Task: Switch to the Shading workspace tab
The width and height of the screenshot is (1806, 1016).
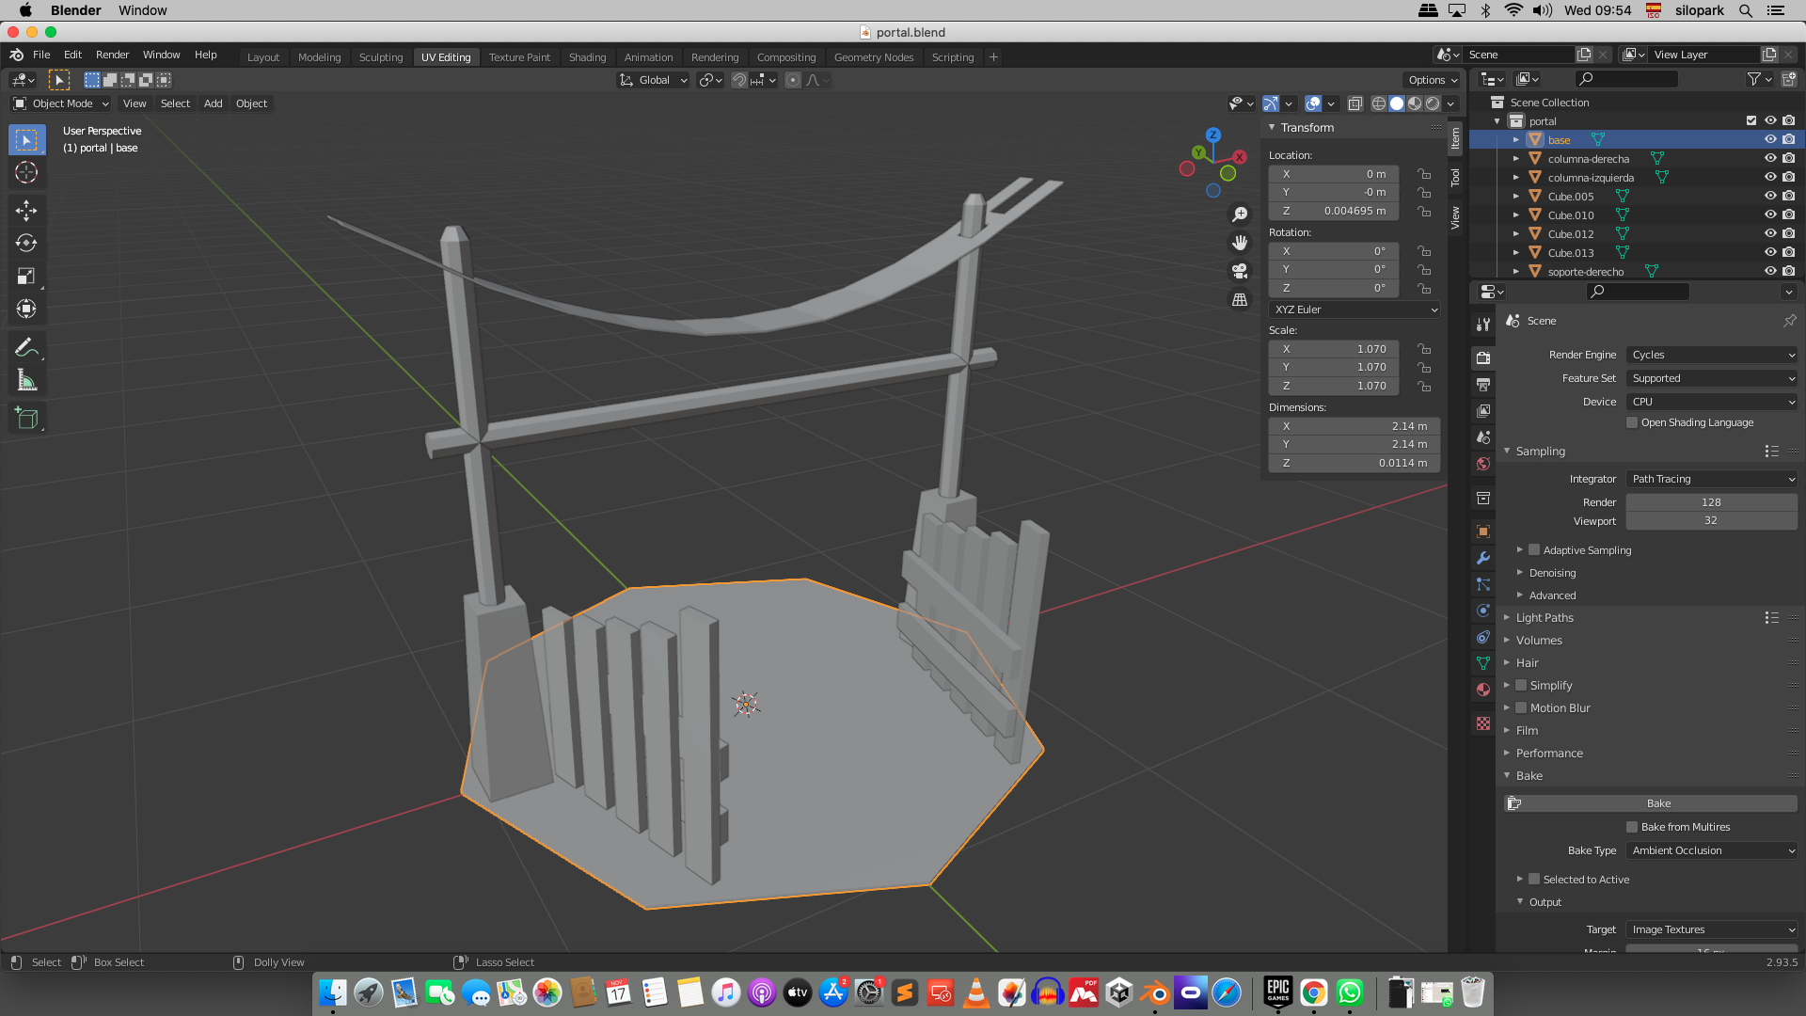Action: [587, 56]
